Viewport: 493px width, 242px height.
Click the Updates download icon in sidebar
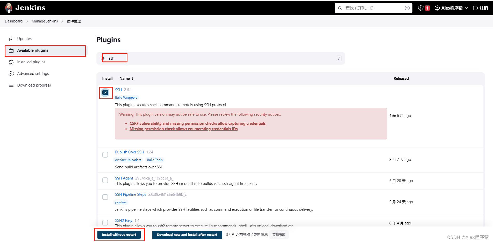pos(11,39)
